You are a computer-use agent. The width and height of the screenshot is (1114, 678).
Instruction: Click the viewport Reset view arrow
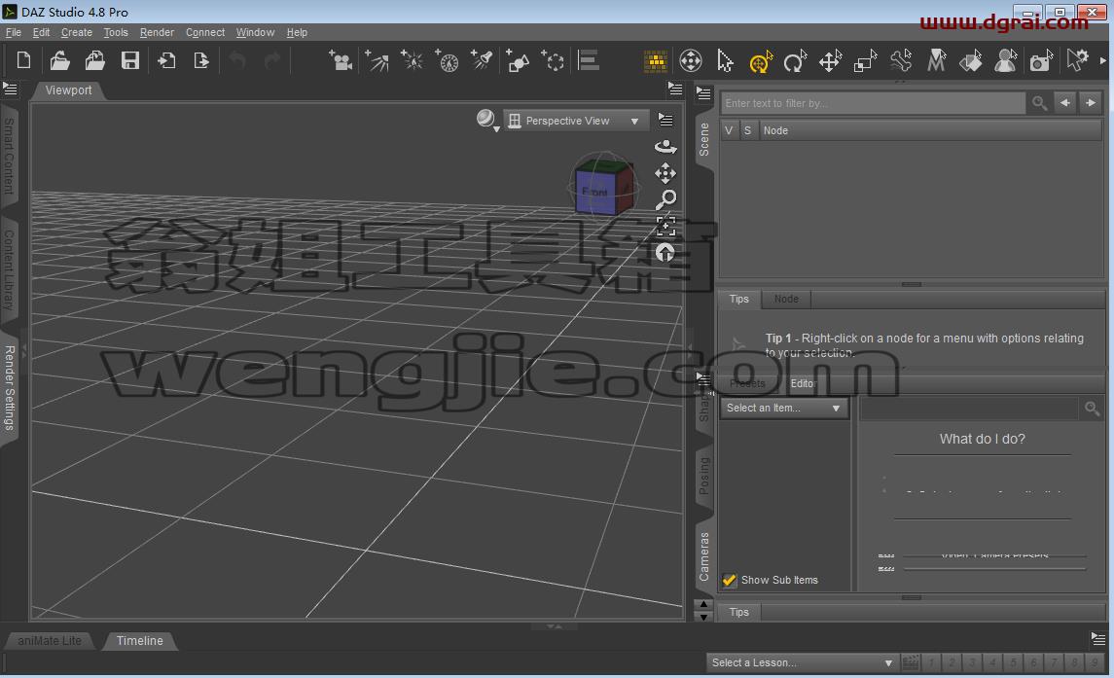pyautogui.click(x=665, y=252)
